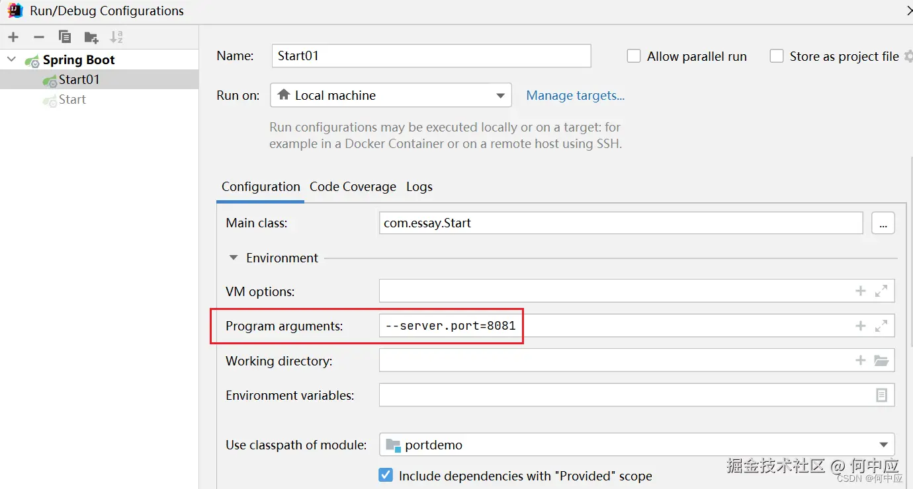Uncheck Include dependencies with Provided scope
Viewport: 913px width, 489px height.
coord(386,475)
